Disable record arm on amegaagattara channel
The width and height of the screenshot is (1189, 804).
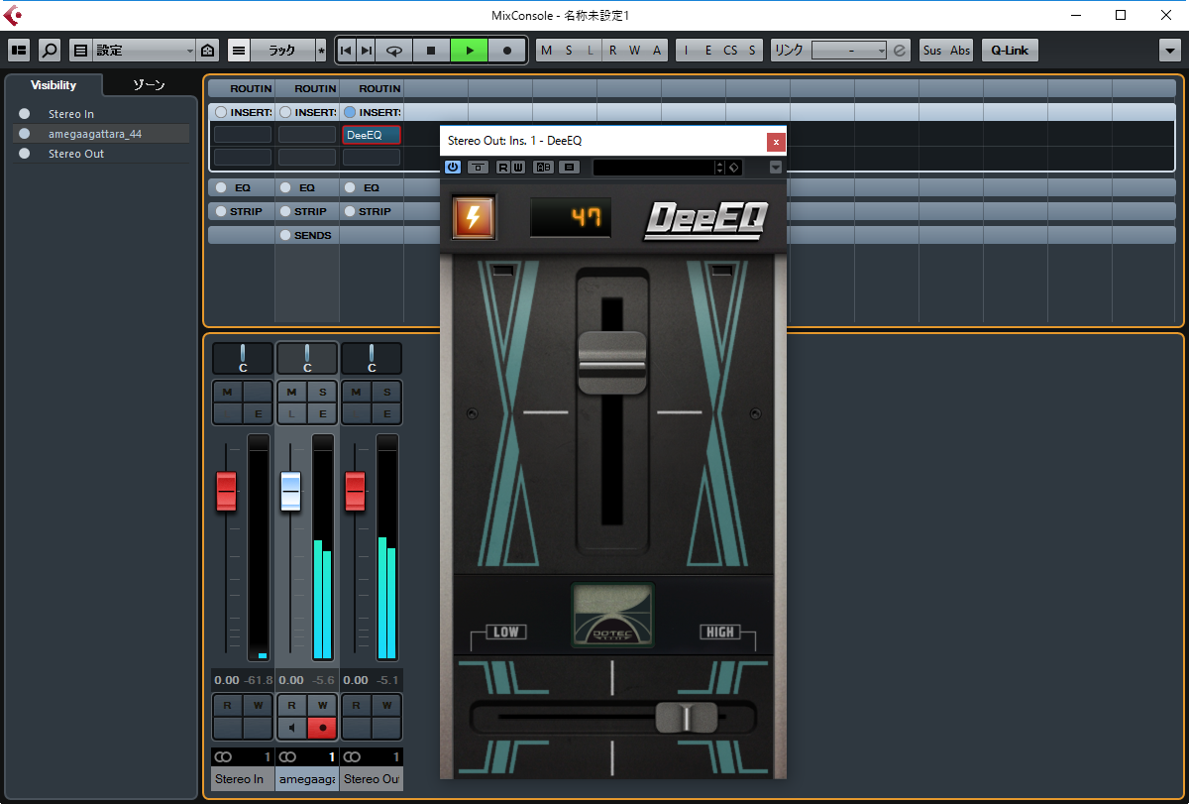(322, 728)
